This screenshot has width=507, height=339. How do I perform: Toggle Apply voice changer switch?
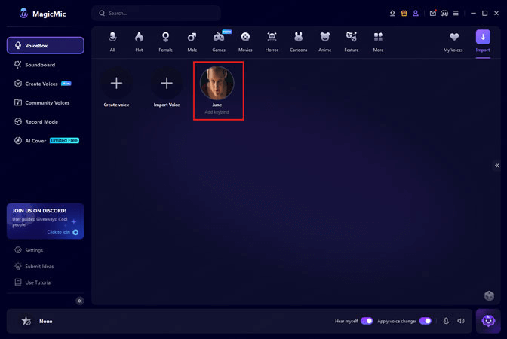426,321
